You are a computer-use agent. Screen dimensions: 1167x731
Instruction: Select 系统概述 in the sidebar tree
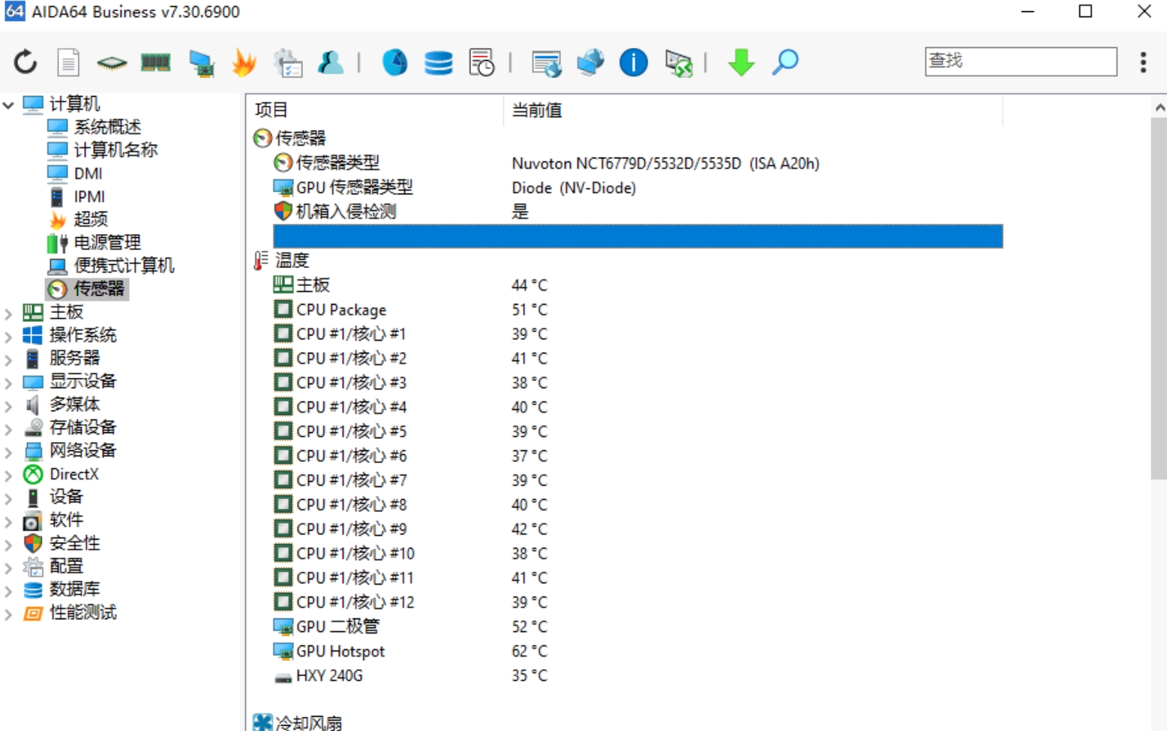(x=106, y=127)
